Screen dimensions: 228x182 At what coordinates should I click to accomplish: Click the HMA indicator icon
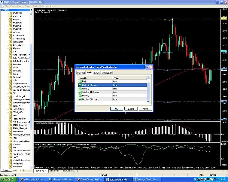point(11,138)
